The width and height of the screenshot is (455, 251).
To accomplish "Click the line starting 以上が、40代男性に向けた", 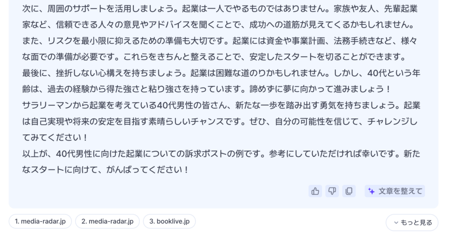I will 221,153.
